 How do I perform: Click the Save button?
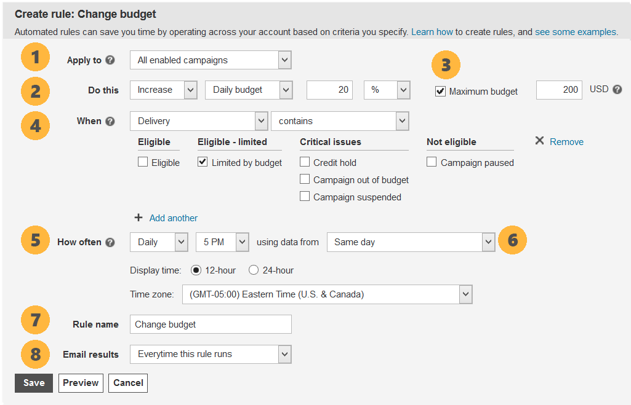tap(34, 383)
